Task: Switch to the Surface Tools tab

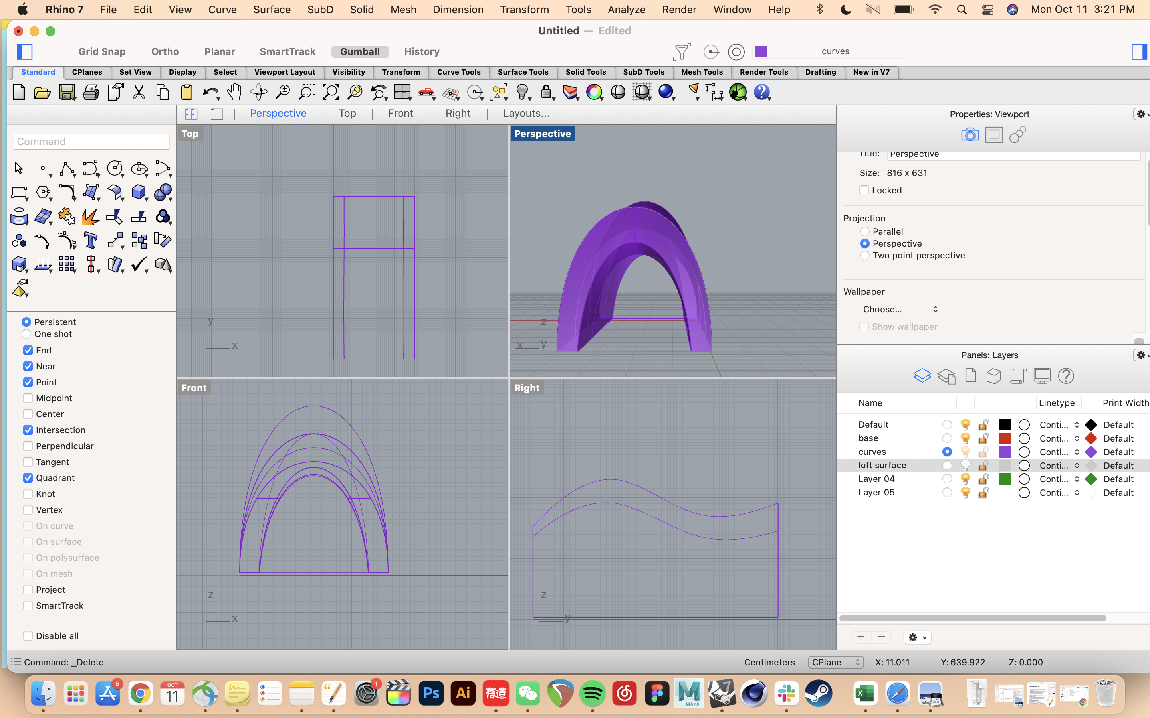Action: [522, 72]
